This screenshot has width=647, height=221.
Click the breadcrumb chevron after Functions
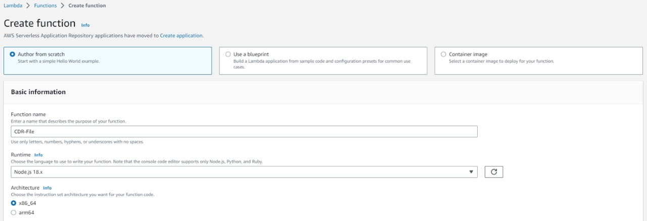click(62, 6)
